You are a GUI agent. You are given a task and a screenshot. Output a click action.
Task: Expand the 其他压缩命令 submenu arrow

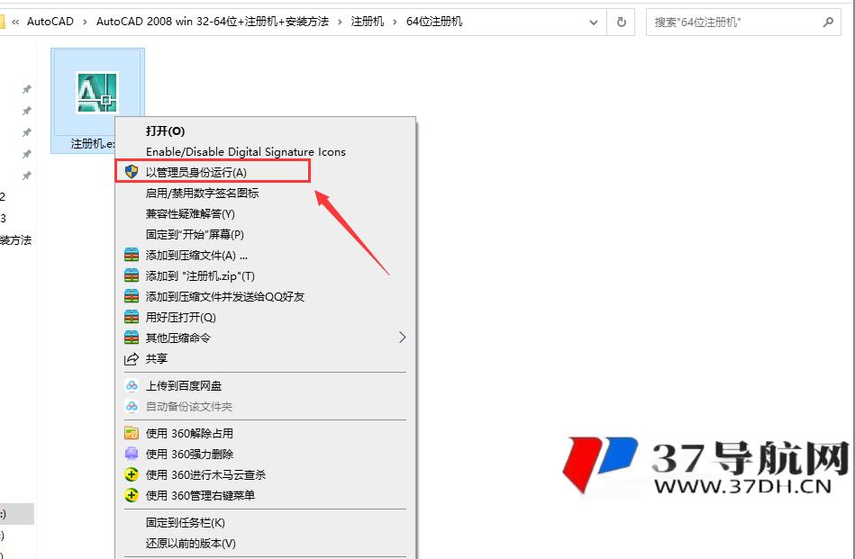click(x=402, y=338)
